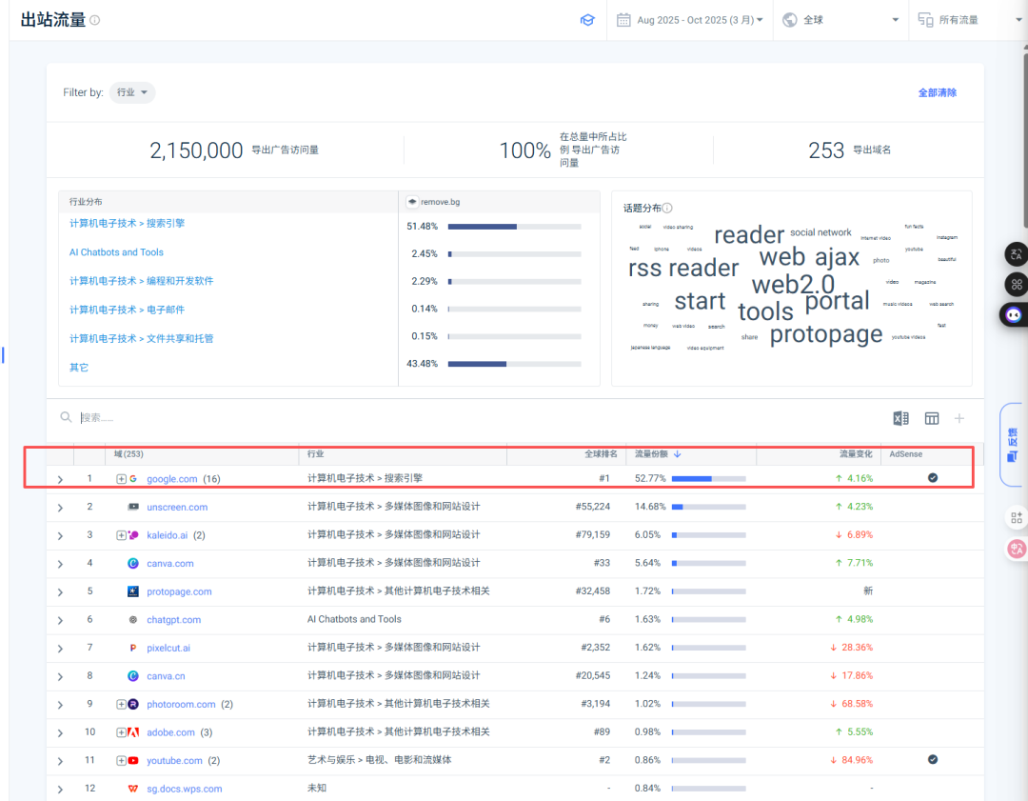Select 计算机电子技术 > 搜索引擎 industry link
Screen dimensions: 1028x801
tap(128, 223)
